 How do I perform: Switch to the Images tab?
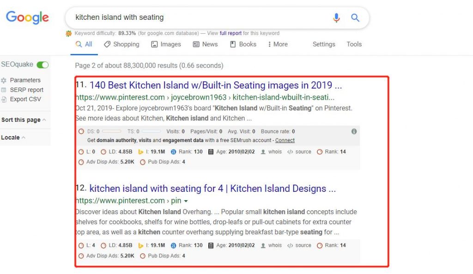tap(166, 44)
